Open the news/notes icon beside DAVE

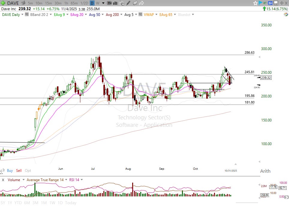23,3
